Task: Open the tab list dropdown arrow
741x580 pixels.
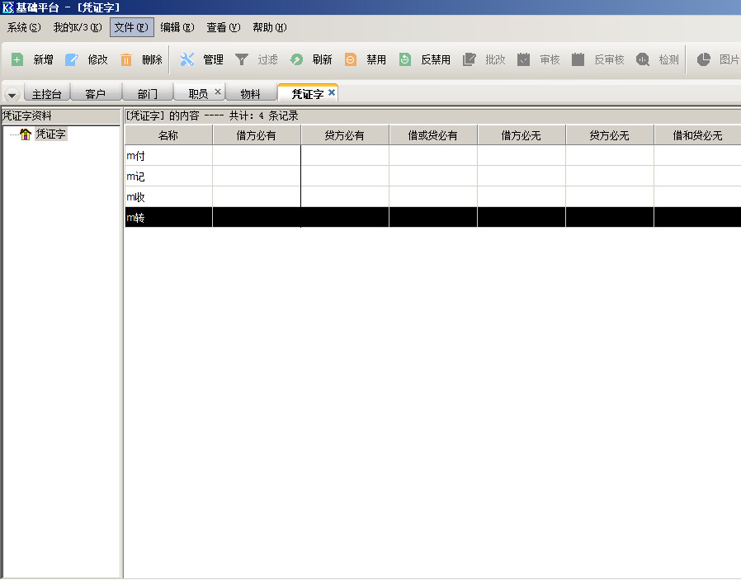Action: 12,94
